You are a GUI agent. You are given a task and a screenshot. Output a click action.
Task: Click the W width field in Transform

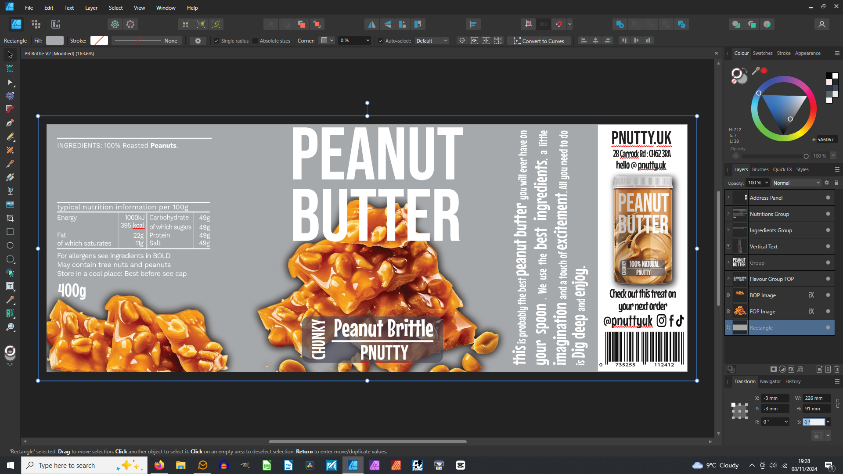817,398
